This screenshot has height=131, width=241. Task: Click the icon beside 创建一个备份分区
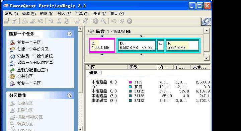12,49
